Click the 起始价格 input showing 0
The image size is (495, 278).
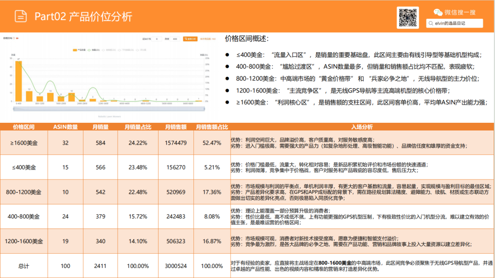point(157,39)
